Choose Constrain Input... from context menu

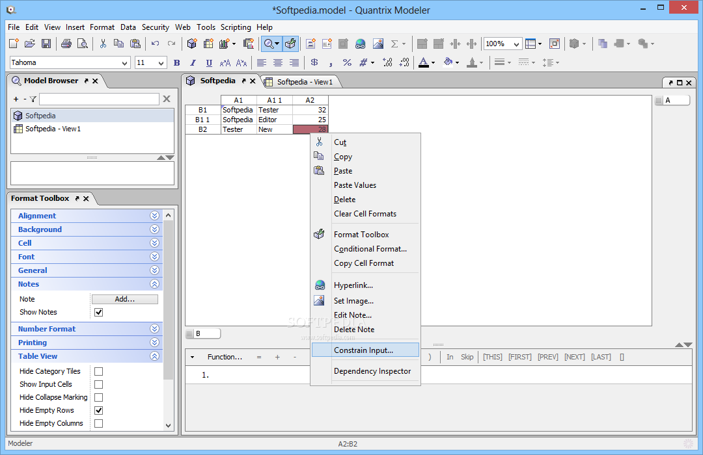tap(365, 350)
